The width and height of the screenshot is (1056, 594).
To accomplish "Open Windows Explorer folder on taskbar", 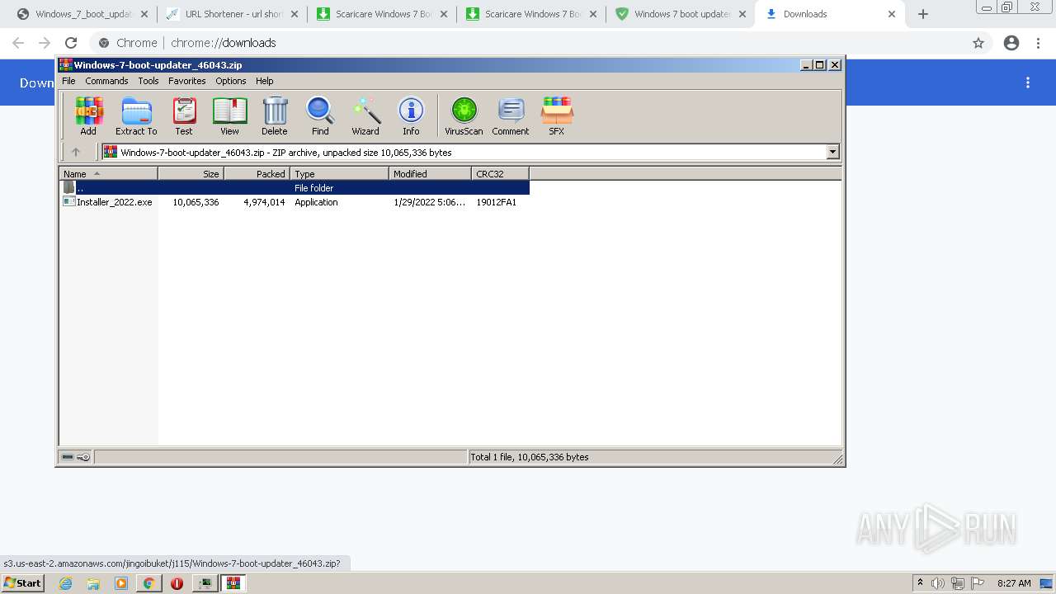I will pyautogui.click(x=93, y=583).
